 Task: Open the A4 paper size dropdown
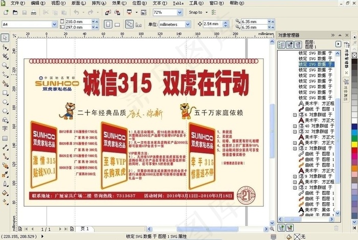click(54, 24)
